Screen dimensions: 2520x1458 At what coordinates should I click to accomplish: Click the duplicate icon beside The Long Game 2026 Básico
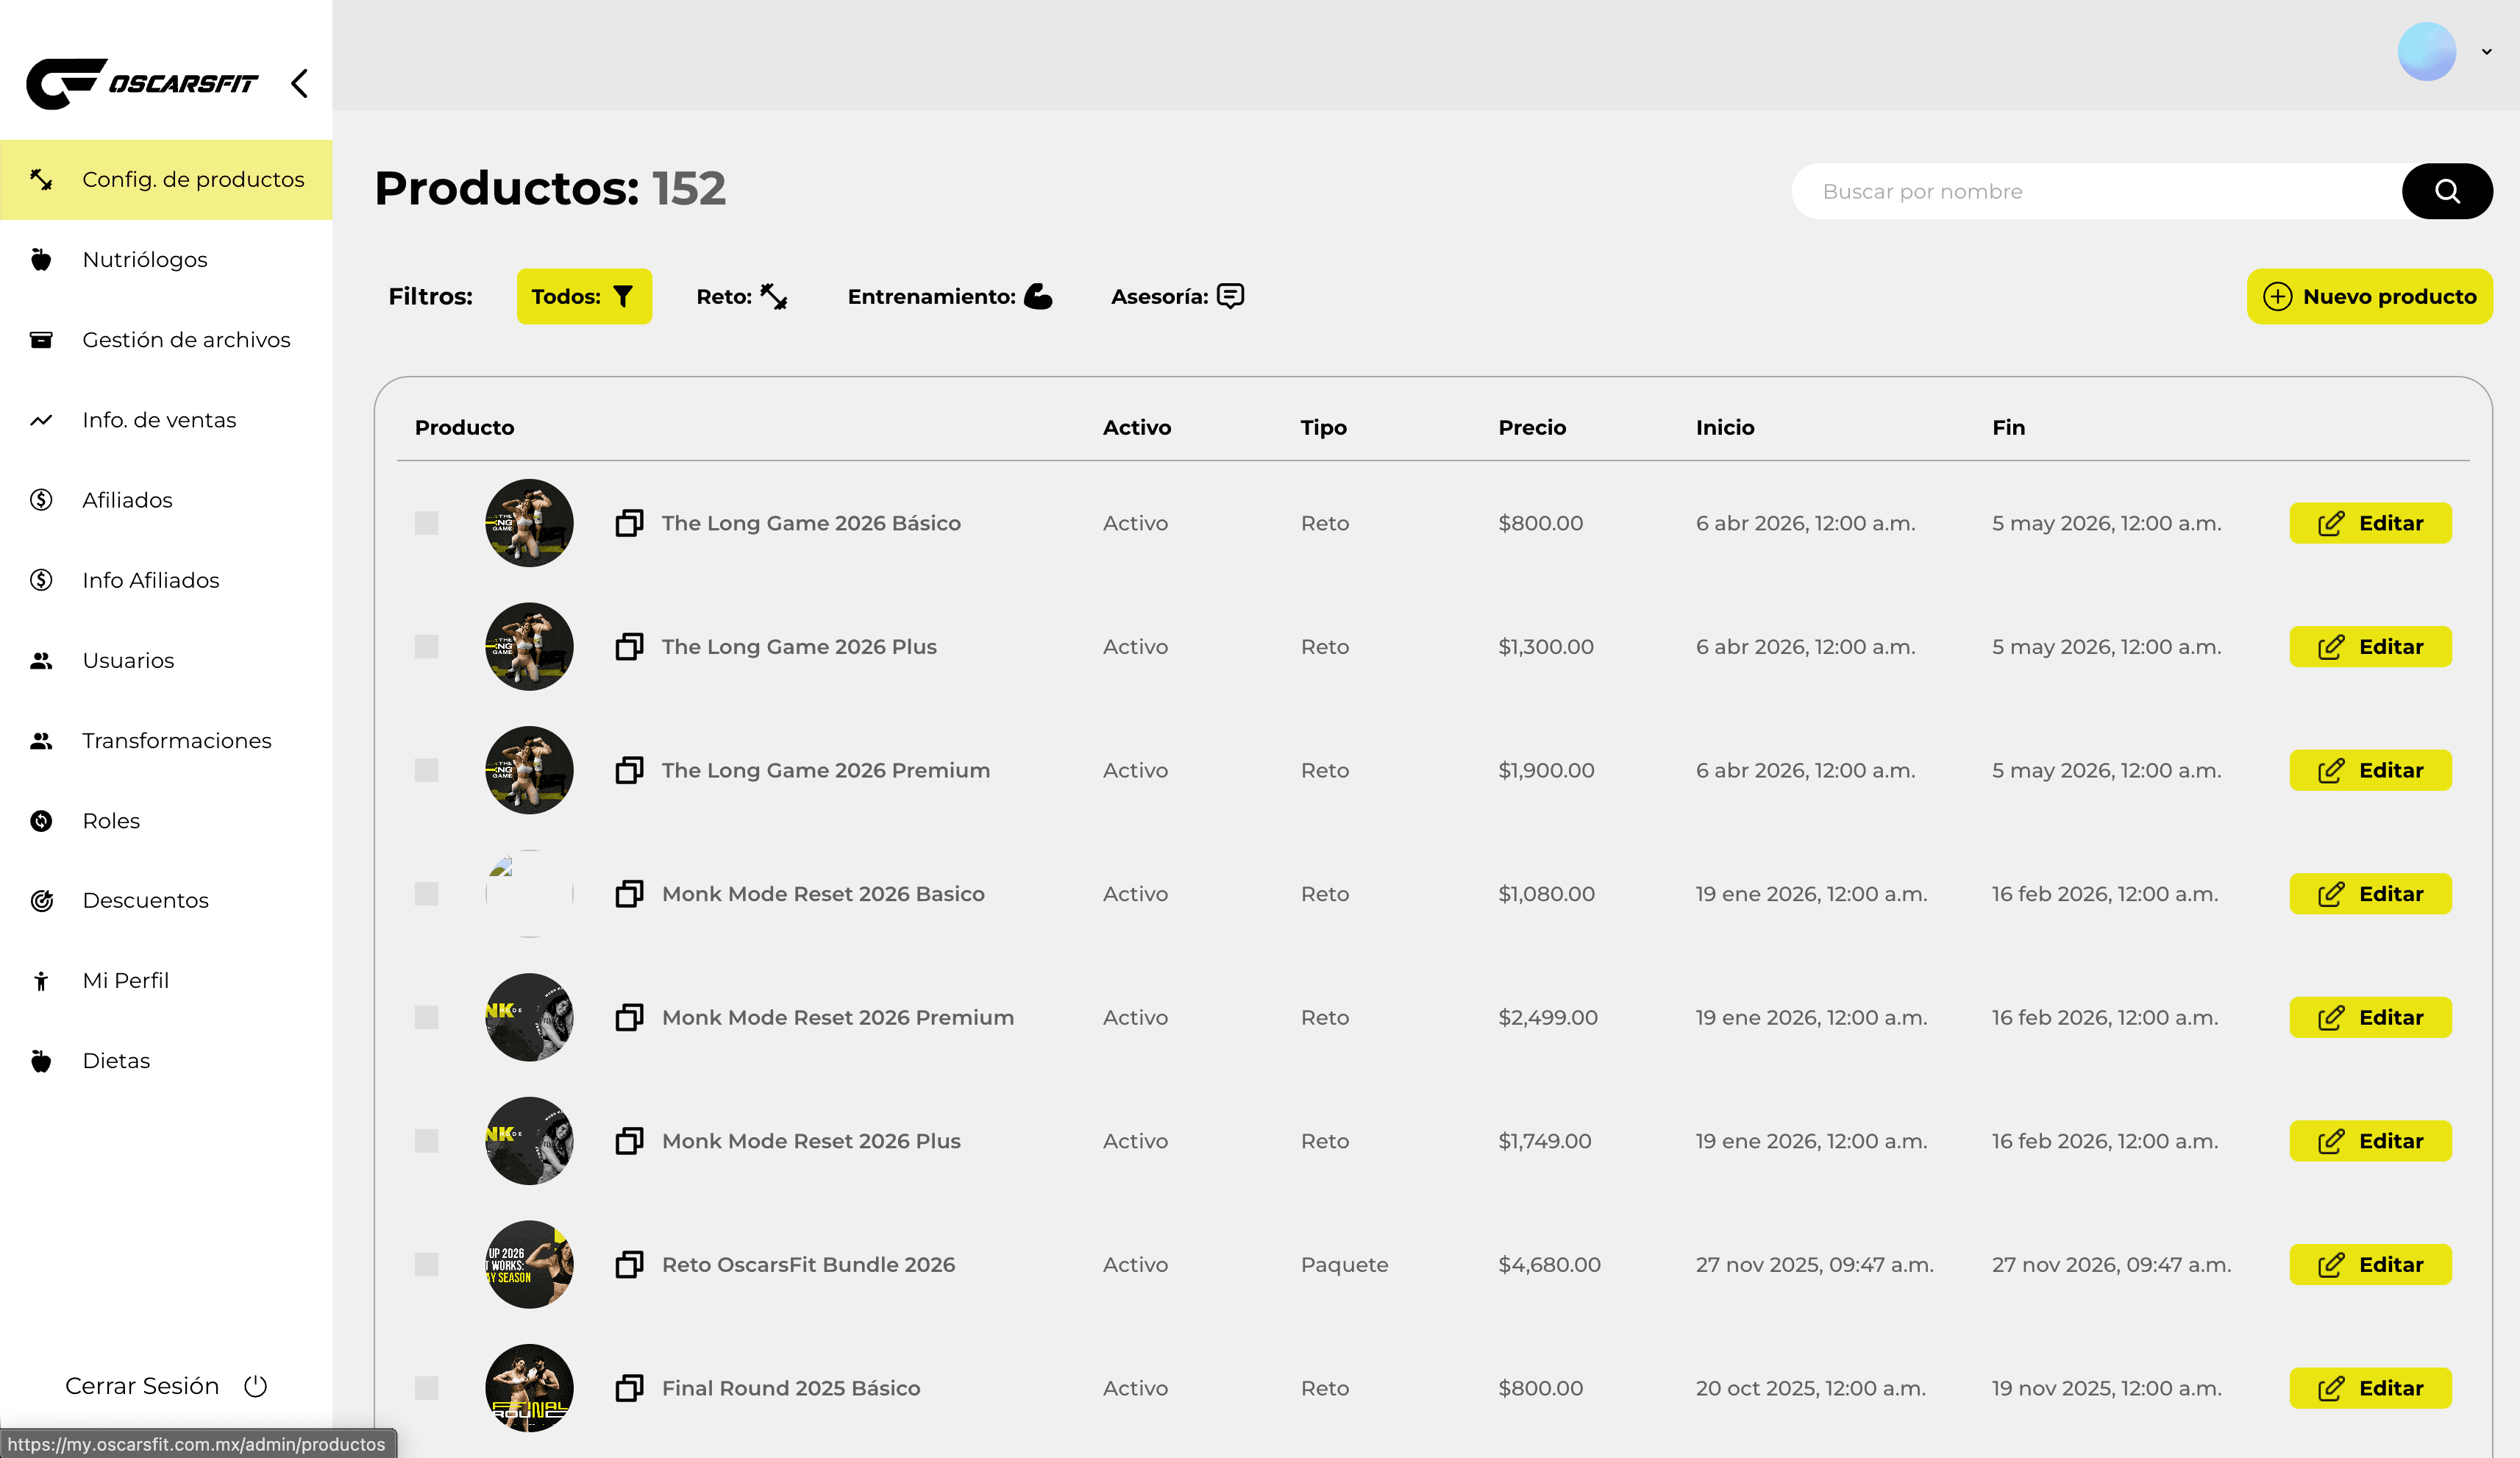point(629,523)
